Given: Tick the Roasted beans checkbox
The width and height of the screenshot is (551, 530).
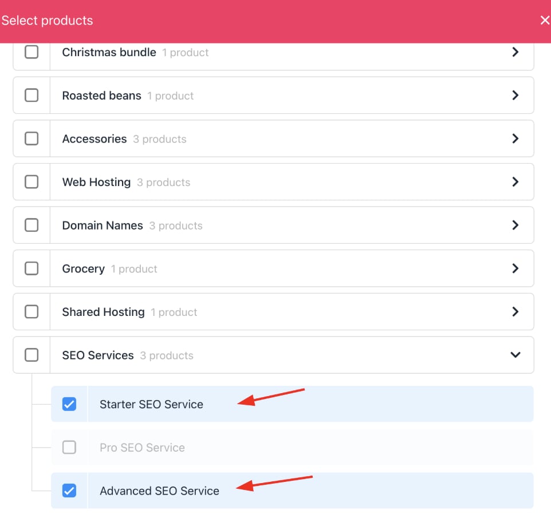Looking at the screenshot, I should tap(32, 95).
